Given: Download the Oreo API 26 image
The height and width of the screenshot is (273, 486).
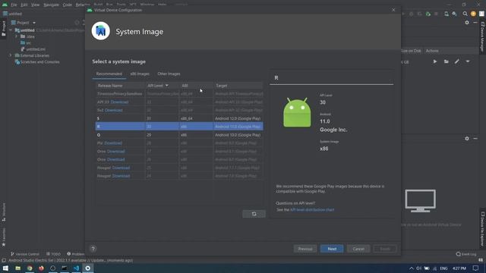Looking at the screenshot, I should tap(115, 159).
